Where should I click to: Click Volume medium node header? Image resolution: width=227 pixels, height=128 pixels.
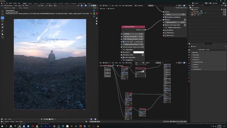click(133, 27)
